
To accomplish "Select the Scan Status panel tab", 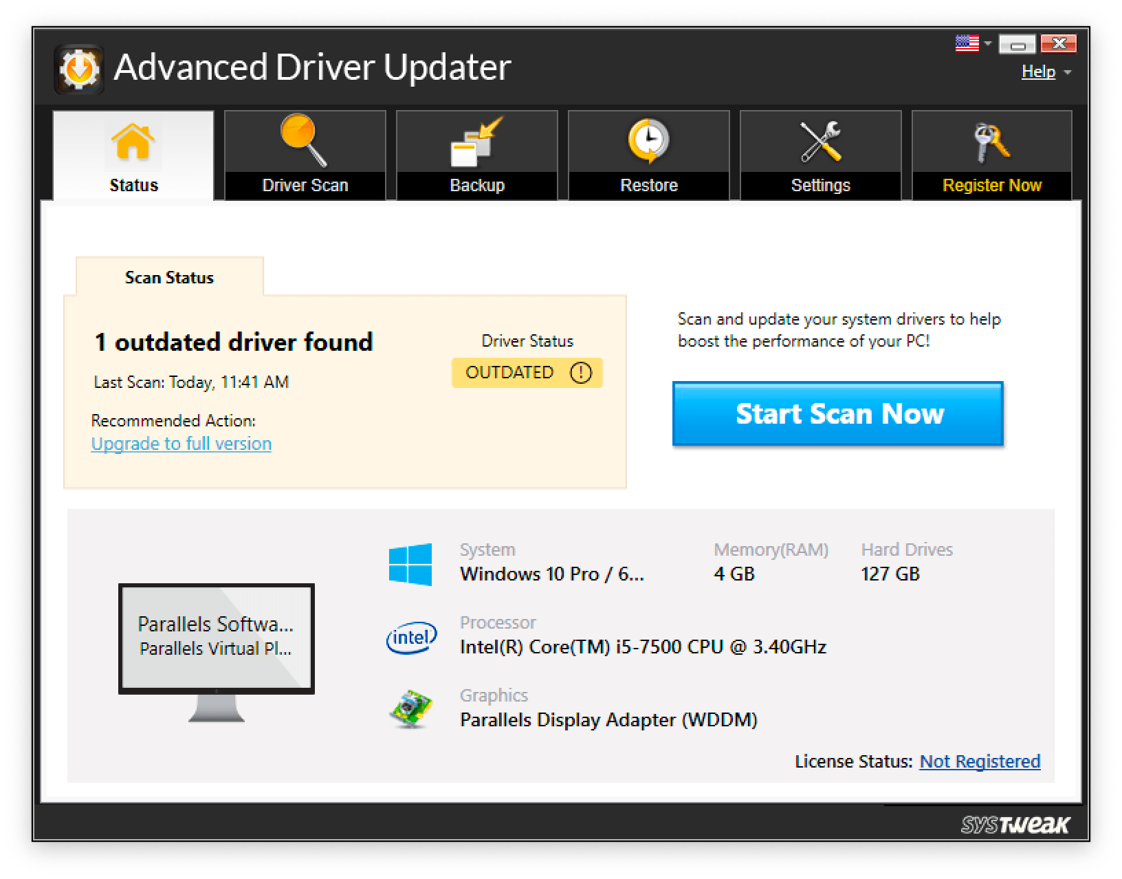I will (x=169, y=277).
